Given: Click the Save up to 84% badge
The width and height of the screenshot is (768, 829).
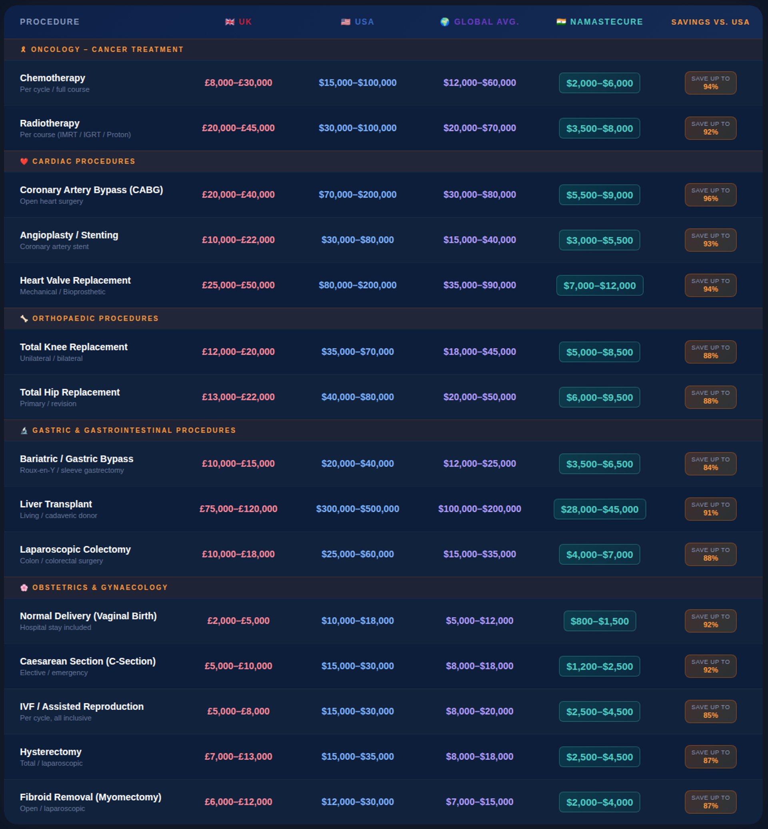Looking at the screenshot, I should (x=710, y=464).
